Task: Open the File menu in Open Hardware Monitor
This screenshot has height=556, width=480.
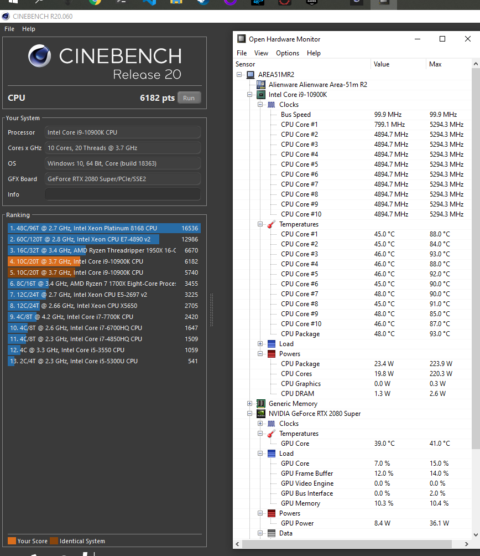Action: 242,53
